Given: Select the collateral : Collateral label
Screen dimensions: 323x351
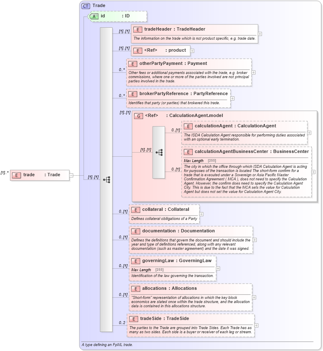Looking at the screenshot, I should click(x=165, y=209).
